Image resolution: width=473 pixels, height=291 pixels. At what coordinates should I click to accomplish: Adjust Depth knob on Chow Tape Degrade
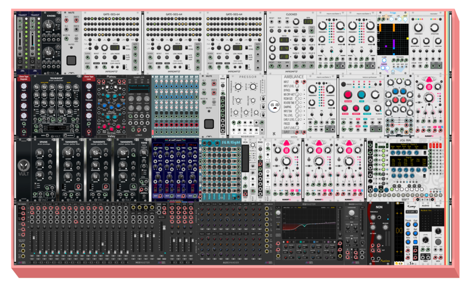click(24, 86)
